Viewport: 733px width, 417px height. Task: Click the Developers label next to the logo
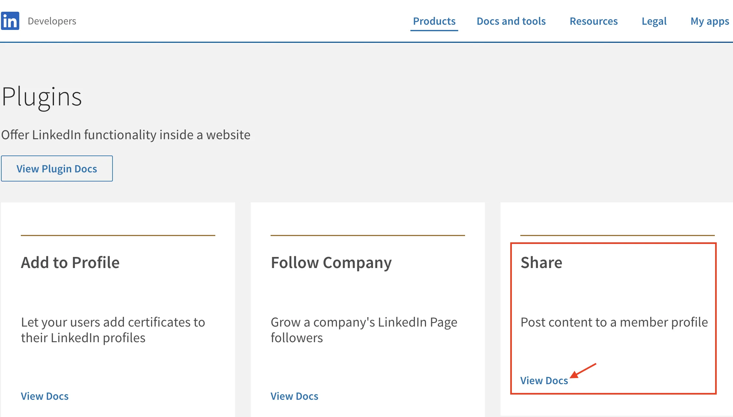[51, 21]
